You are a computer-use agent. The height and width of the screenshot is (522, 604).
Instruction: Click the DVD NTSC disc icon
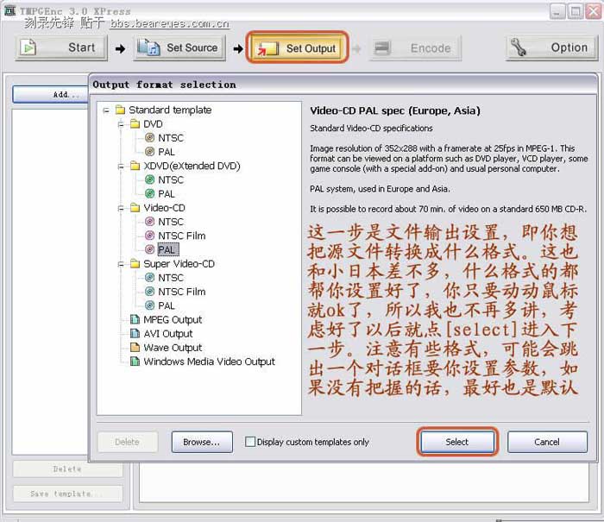click(149, 137)
